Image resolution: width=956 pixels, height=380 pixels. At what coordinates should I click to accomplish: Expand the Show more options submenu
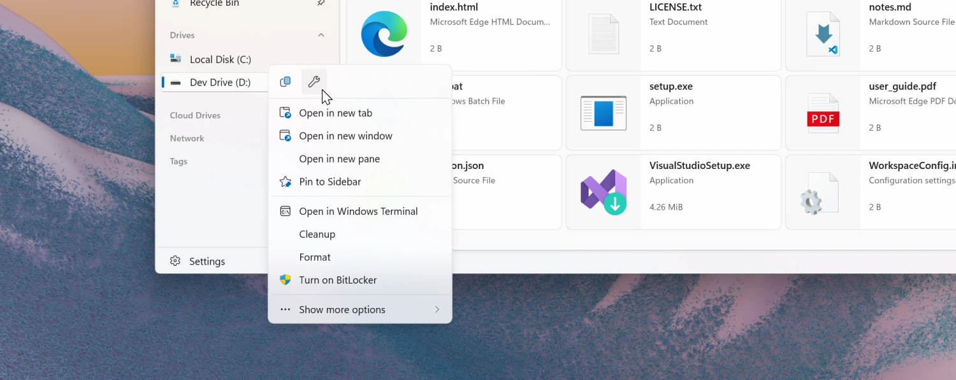pos(342,309)
